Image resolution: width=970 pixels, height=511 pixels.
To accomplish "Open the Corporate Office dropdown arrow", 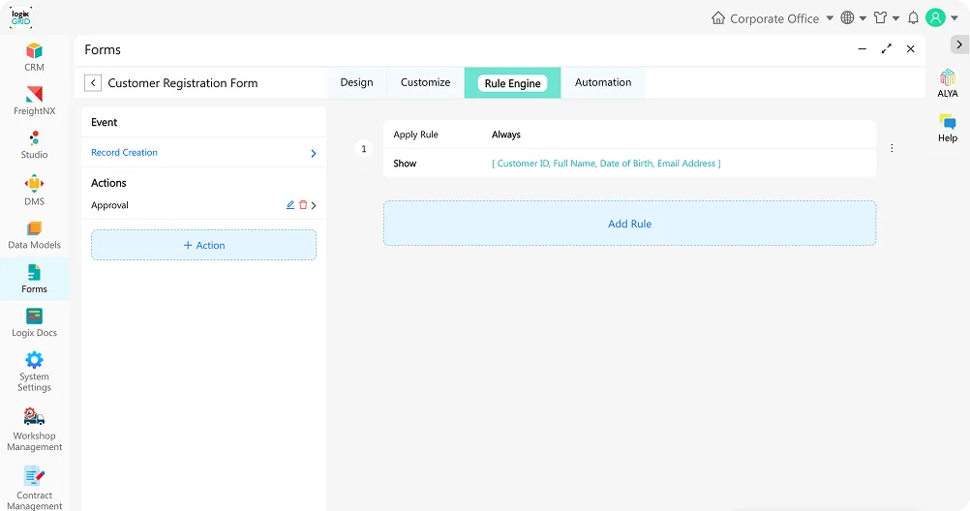I will (830, 18).
